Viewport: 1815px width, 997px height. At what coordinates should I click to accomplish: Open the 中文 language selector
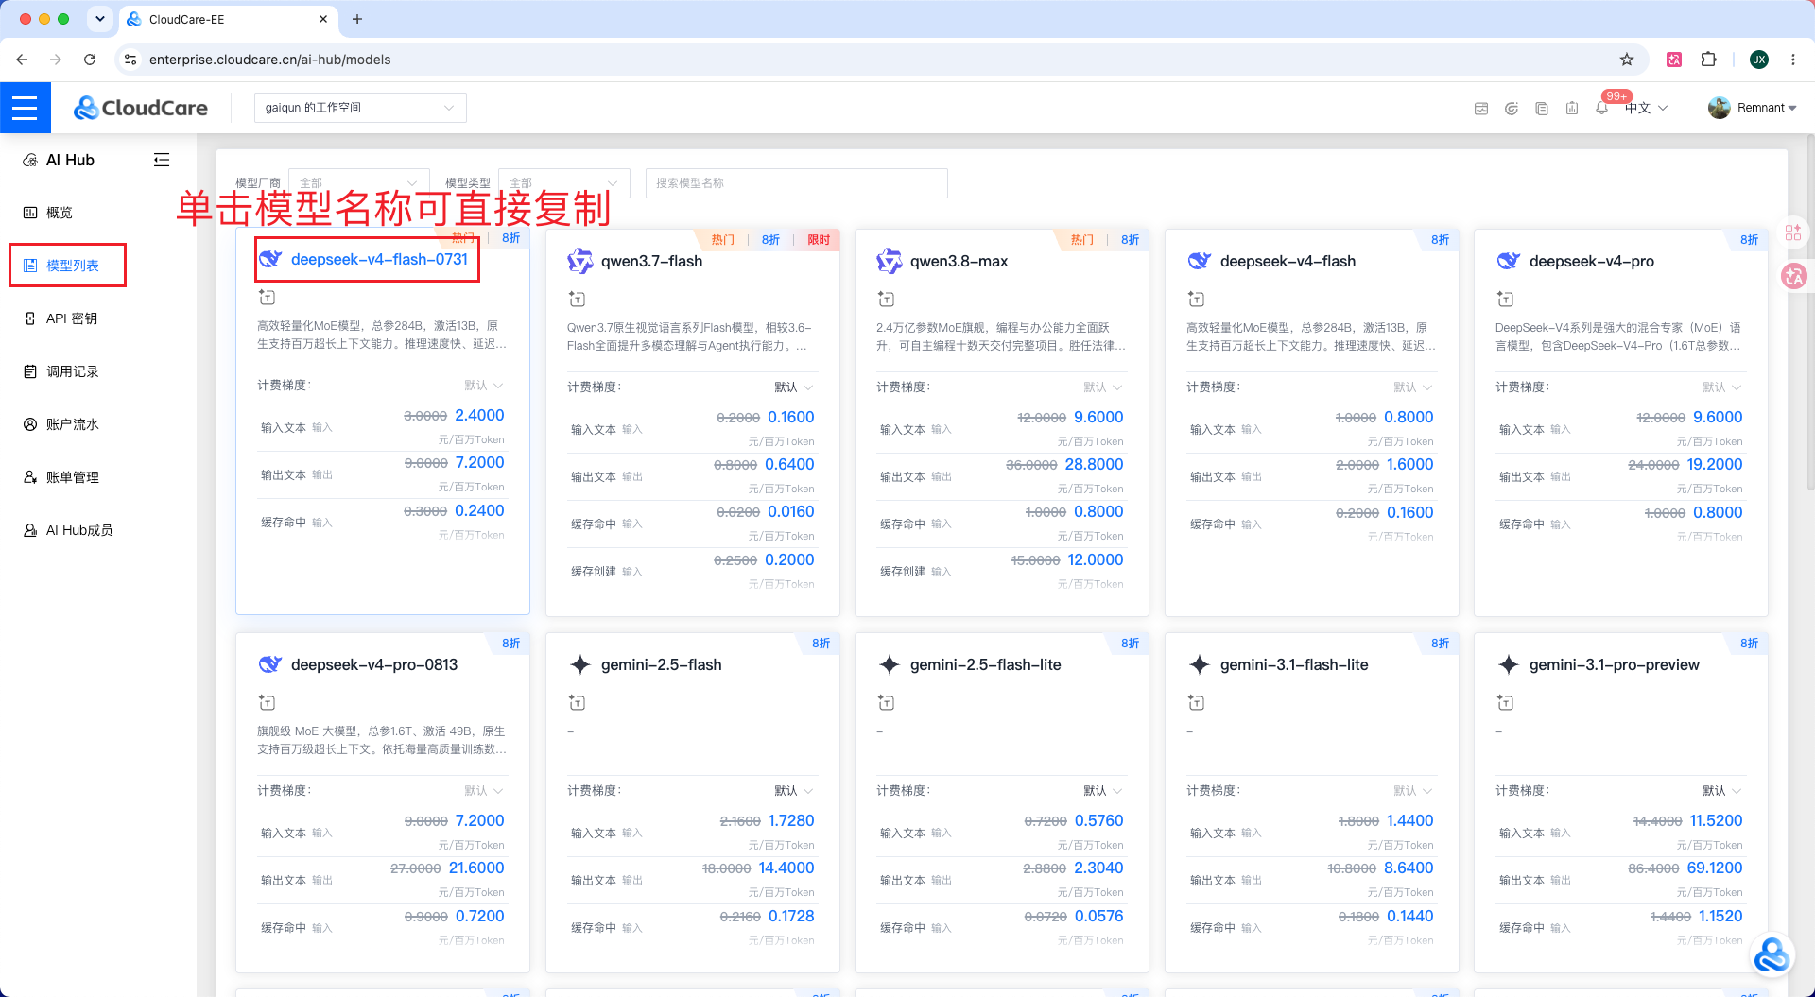[x=1646, y=108]
